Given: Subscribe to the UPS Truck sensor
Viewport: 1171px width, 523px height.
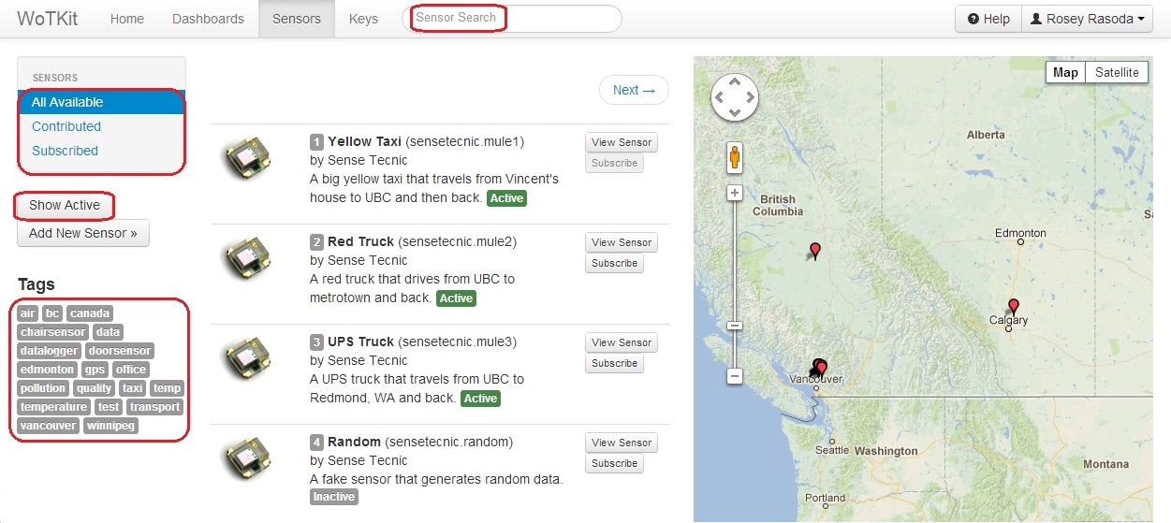Looking at the screenshot, I should tap(614, 363).
